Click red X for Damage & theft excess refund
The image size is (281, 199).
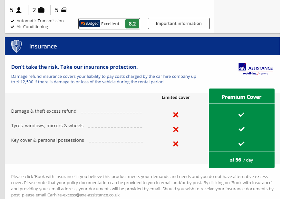176,115
